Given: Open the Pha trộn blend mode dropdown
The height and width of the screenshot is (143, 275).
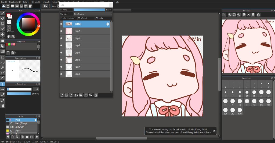Looking at the screenshot, I should (93, 14).
